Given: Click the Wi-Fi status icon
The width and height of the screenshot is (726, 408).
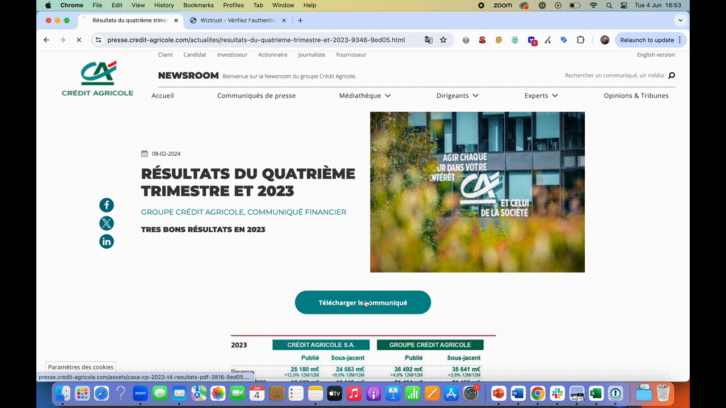Looking at the screenshot, I should (x=593, y=5).
